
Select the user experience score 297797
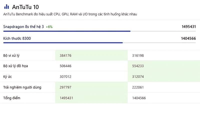pos(65,87)
